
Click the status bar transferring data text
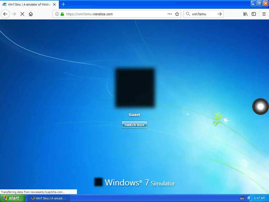tap(33, 192)
